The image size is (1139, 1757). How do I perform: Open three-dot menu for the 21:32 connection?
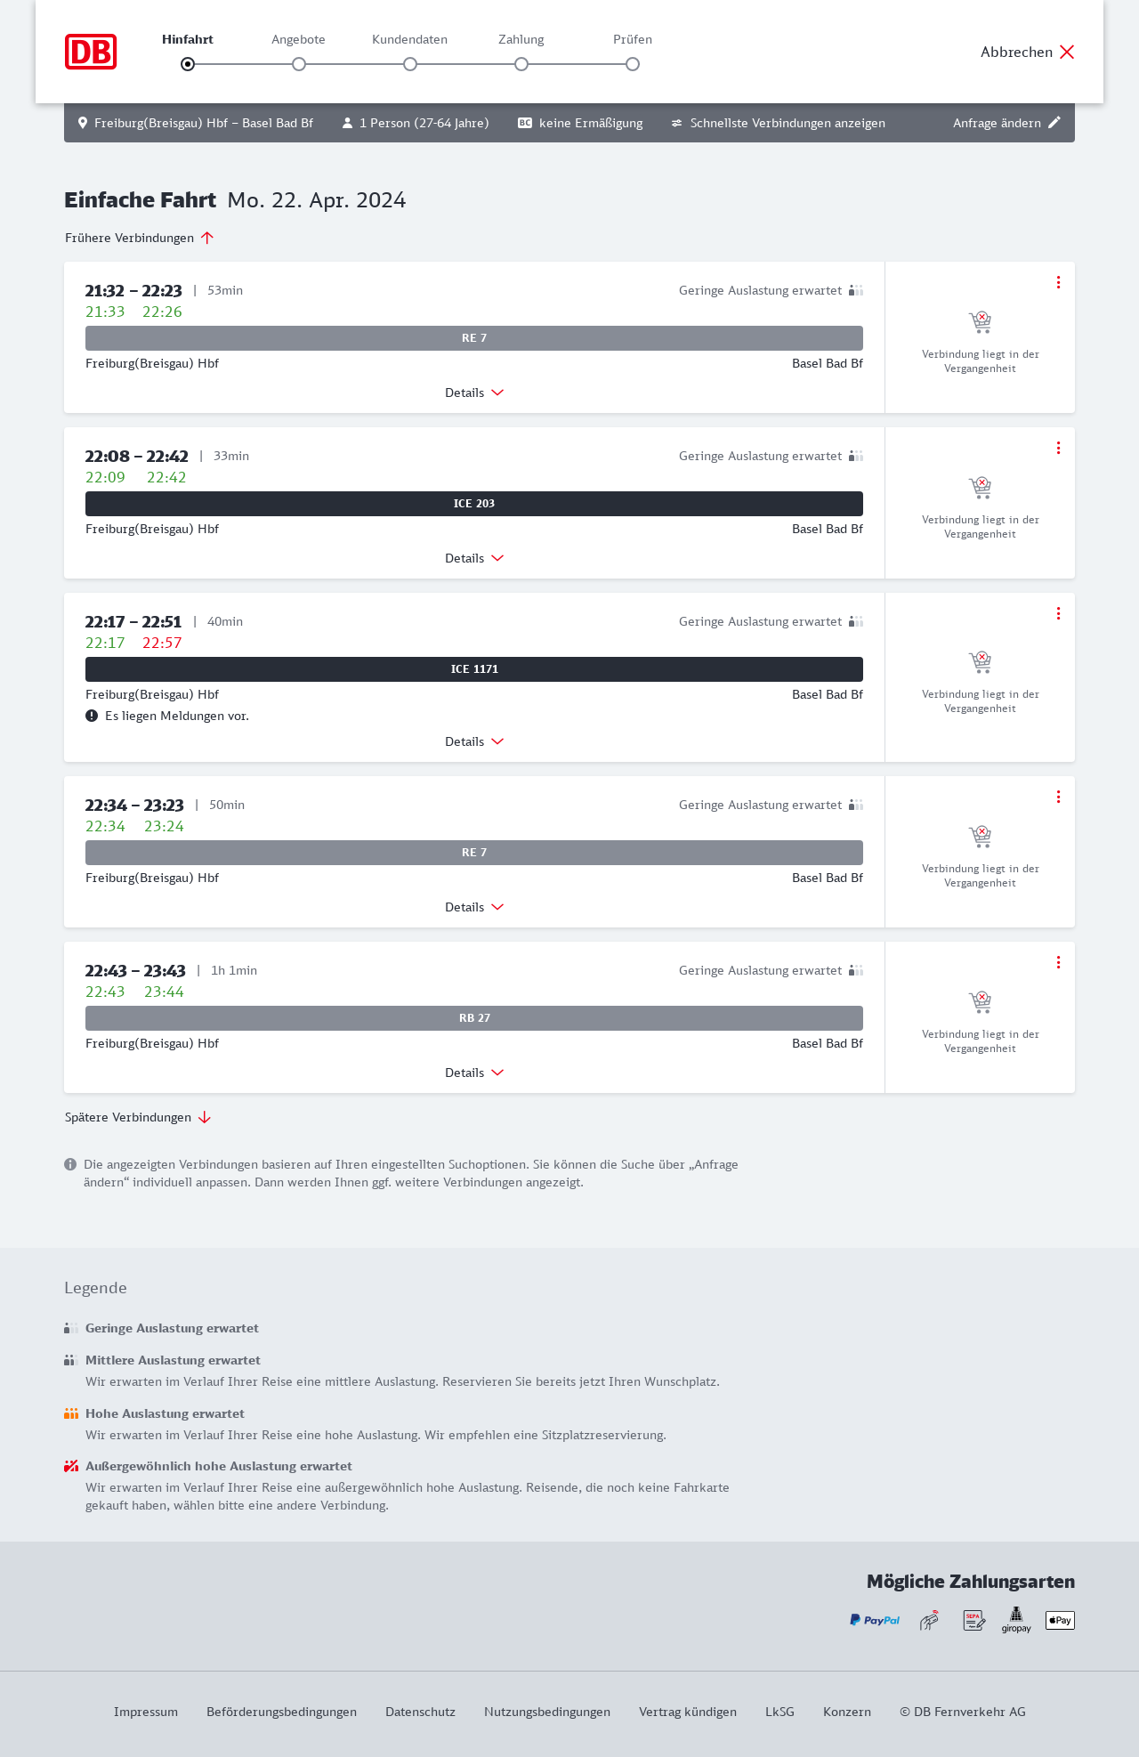[x=1058, y=282]
